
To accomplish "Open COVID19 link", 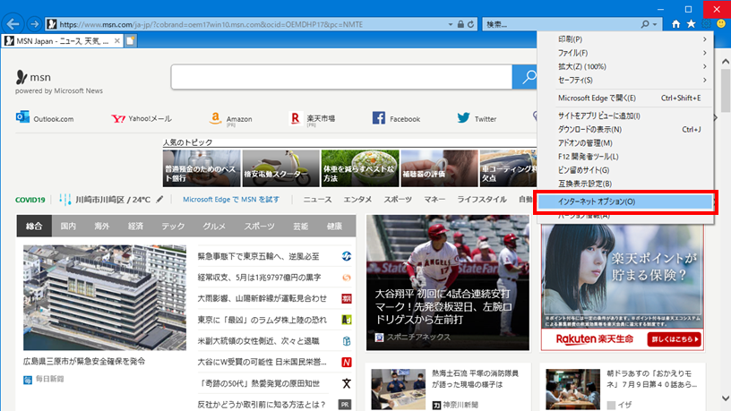I will click(x=30, y=200).
